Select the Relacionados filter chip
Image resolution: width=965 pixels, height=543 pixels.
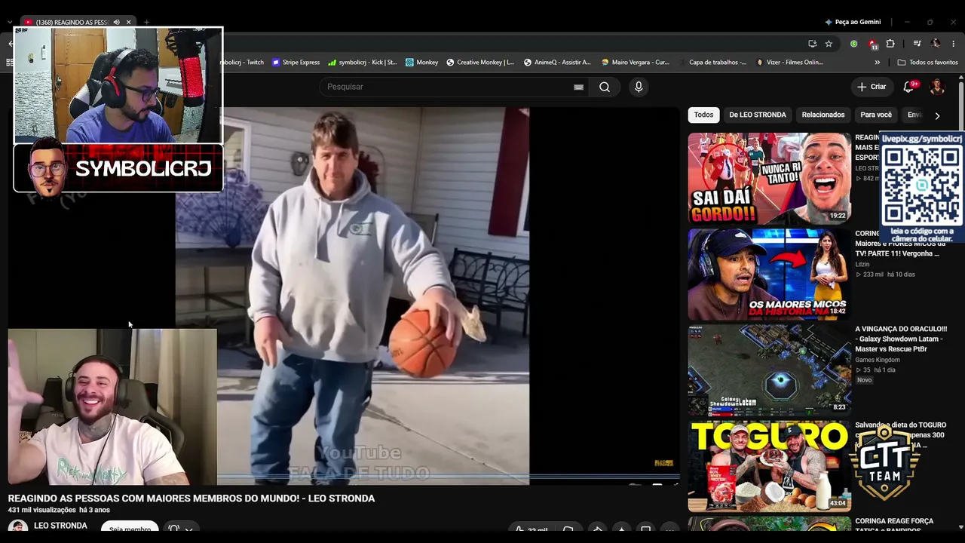(823, 115)
